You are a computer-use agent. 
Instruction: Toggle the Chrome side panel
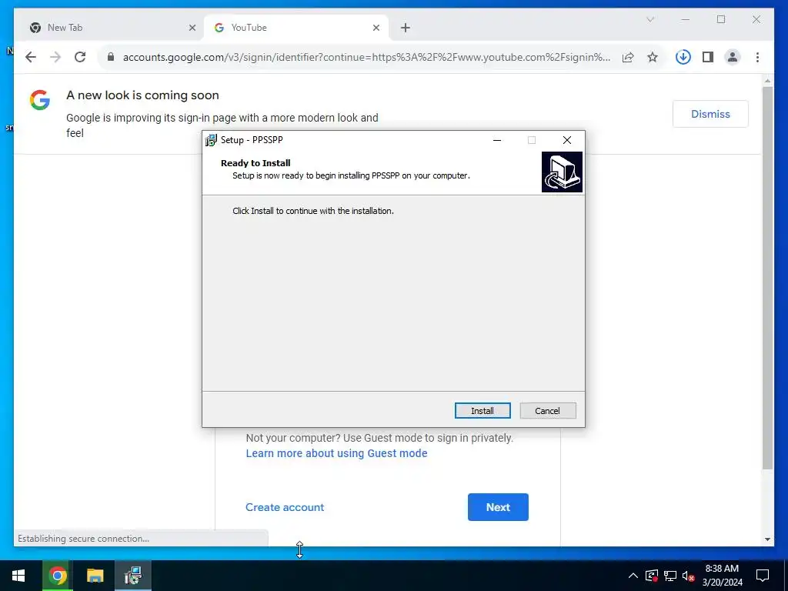708,57
